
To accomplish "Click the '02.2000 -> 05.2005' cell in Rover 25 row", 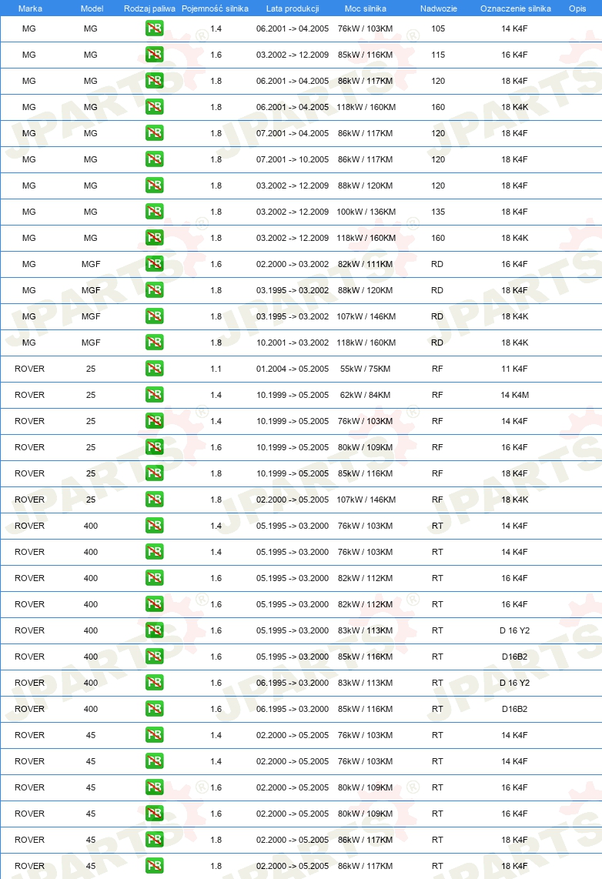I will click(x=293, y=499).
